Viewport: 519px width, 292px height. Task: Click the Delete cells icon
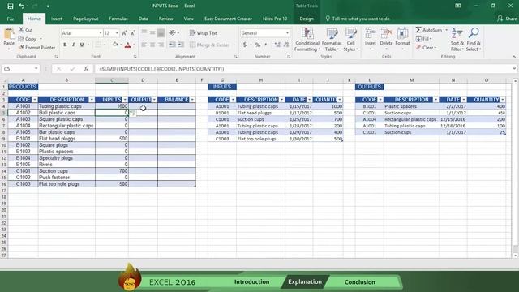[386, 33]
